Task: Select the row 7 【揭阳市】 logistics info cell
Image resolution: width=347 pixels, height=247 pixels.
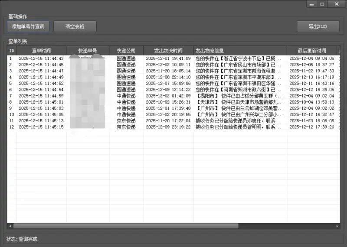Action: tap(240, 96)
